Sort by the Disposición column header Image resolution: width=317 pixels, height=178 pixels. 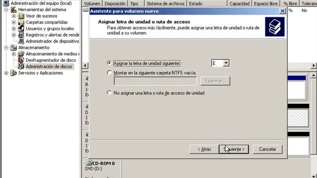point(115,3)
